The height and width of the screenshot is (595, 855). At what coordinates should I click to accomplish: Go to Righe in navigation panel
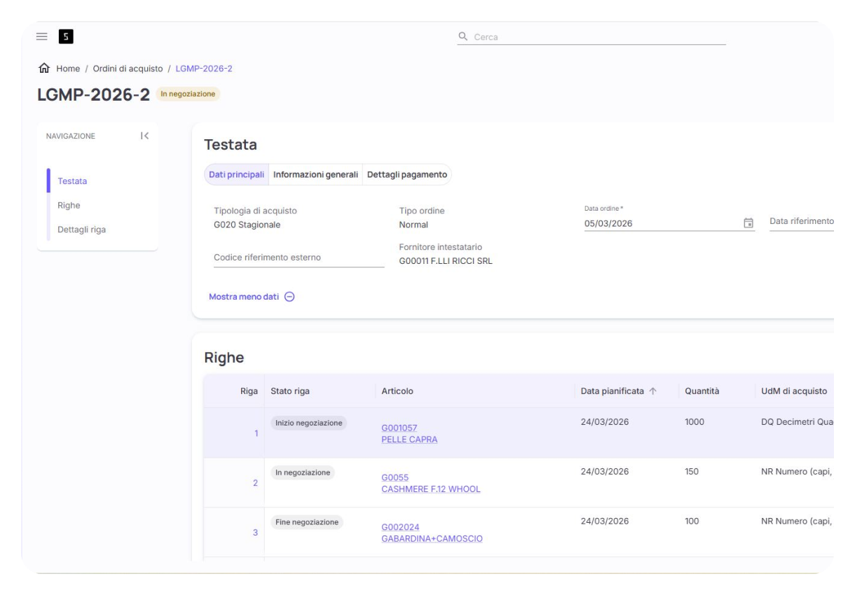pos(69,205)
